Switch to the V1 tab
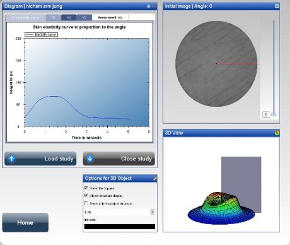Screen dimensions: 290x245 (x=54, y=18)
